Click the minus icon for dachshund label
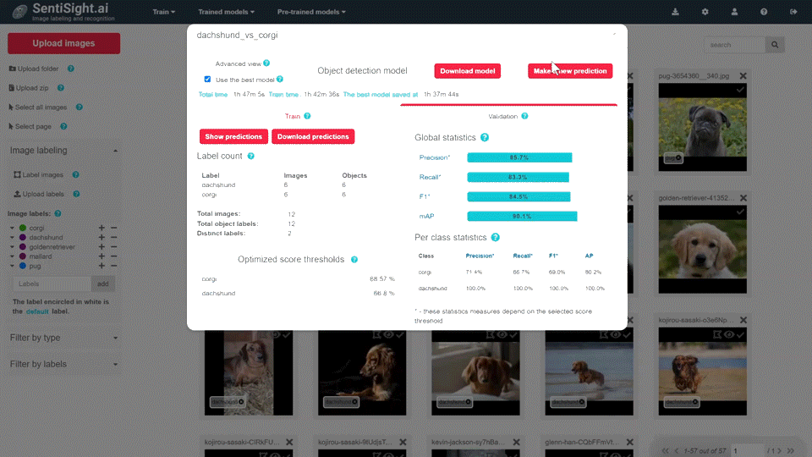Image resolution: width=812 pixels, height=457 pixels. click(x=114, y=237)
